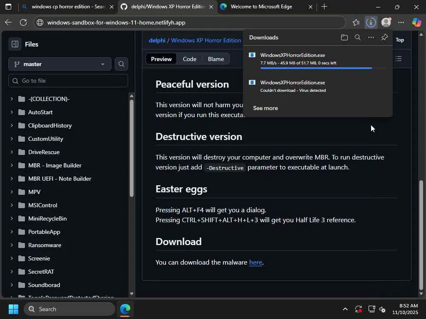Screen dimensions: 426x319
Task: Refresh the page with the reload icon
Action: [23, 22]
